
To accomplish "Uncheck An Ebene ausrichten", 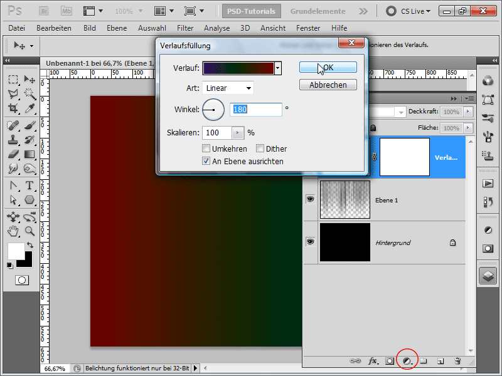I will [206, 161].
